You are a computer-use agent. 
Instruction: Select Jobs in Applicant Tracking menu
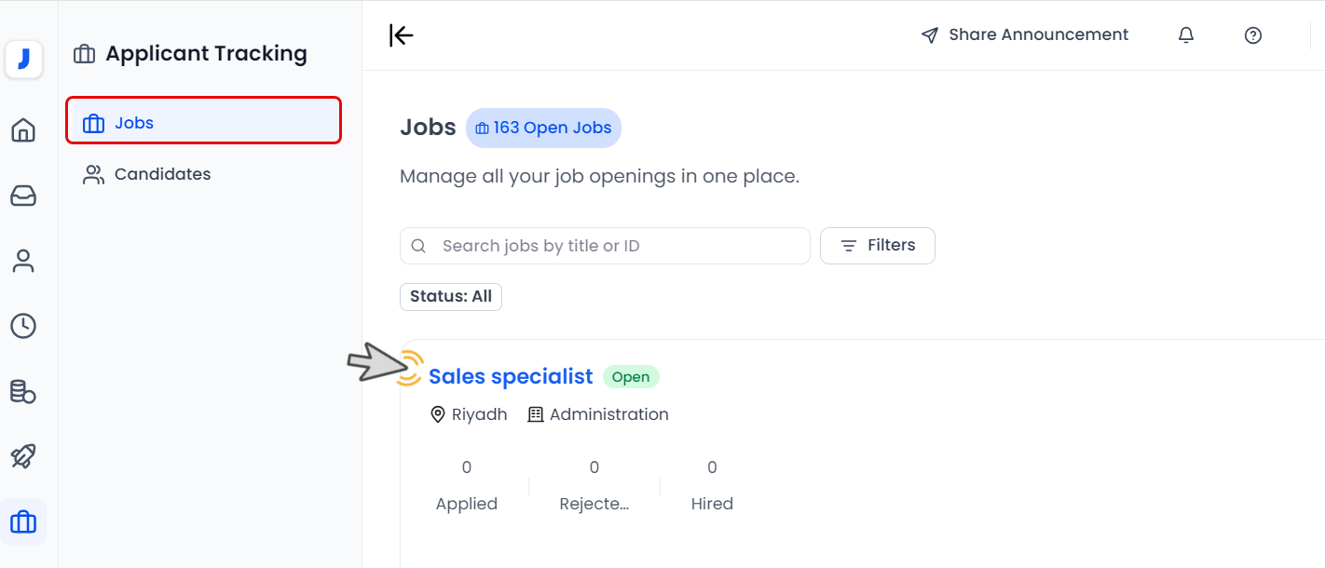203,123
